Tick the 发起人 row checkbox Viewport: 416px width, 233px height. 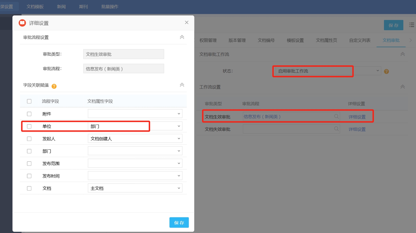[29, 139]
